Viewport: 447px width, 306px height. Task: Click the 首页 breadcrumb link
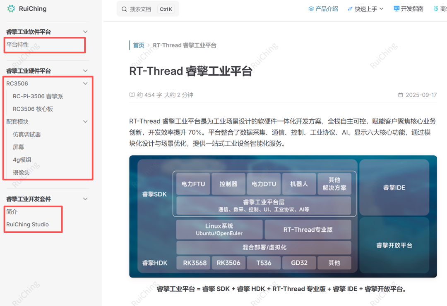139,45
